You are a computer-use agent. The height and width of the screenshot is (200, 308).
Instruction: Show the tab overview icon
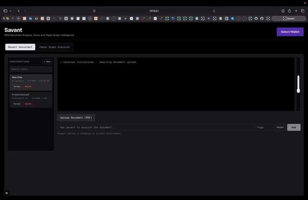[x=303, y=11]
